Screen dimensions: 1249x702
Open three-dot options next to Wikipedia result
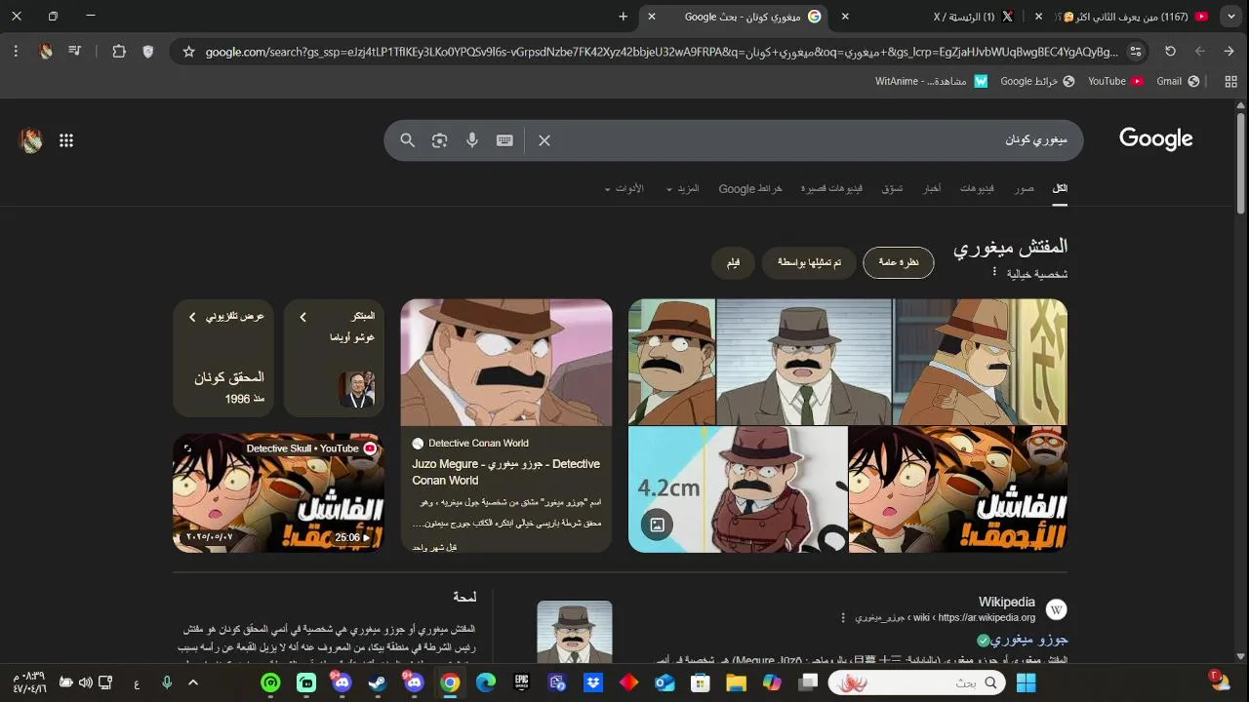coord(843,618)
